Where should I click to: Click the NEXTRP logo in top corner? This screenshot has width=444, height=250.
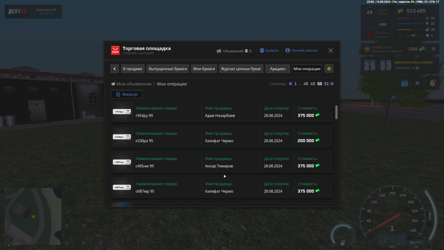(18, 12)
